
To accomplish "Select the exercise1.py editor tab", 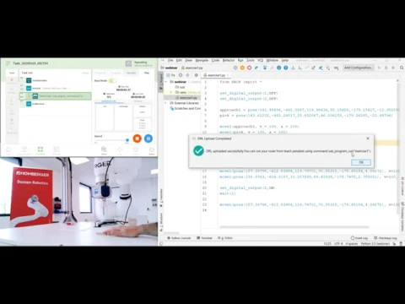I will tap(216, 75).
